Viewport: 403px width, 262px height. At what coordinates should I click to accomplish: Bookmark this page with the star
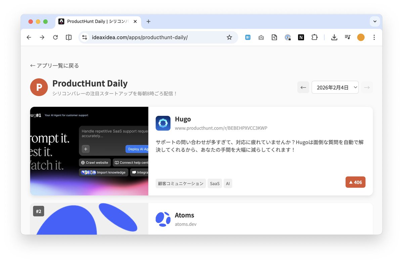[229, 37]
